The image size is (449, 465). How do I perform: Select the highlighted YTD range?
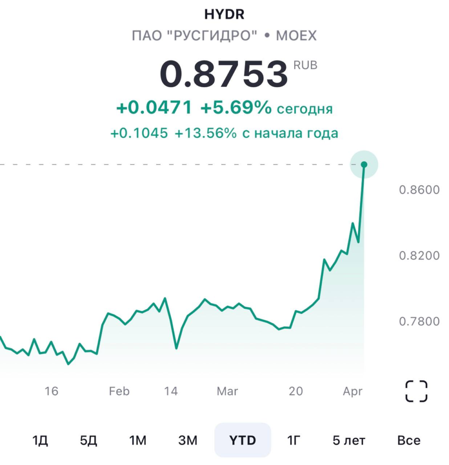tap(242, 440)
